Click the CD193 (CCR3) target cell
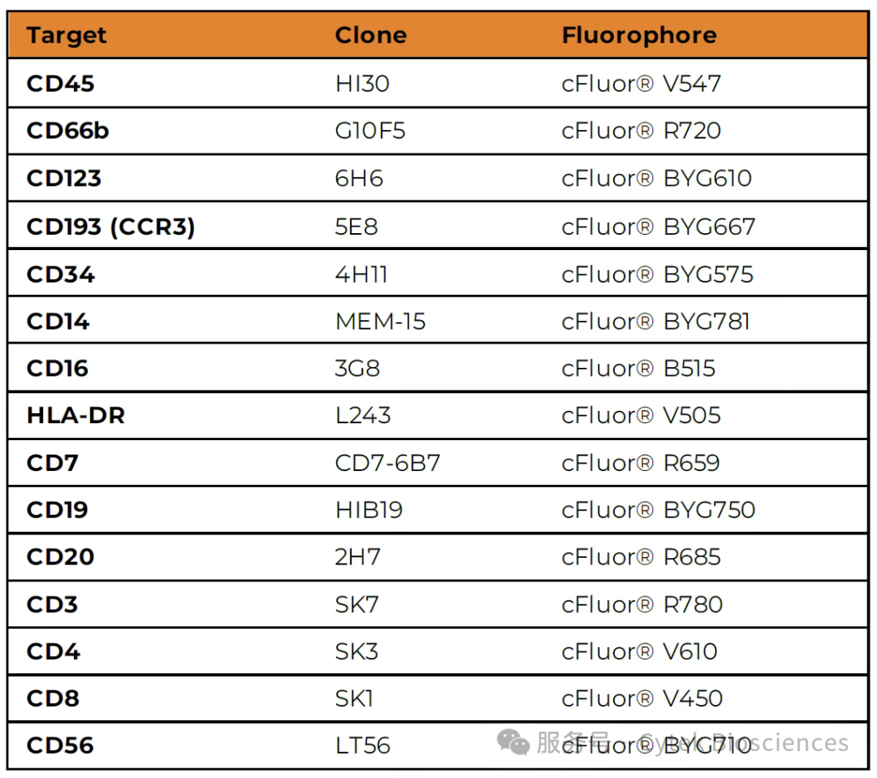This screenshot has width=877, height=778. click(110, 227)
